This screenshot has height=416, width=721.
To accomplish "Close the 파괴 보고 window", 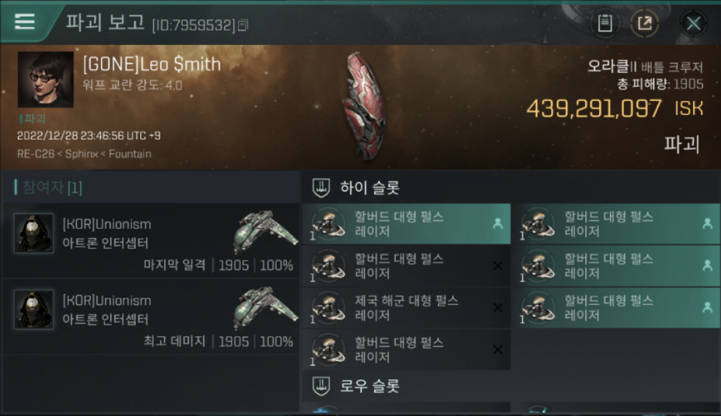I will click(x=693, y=23).
